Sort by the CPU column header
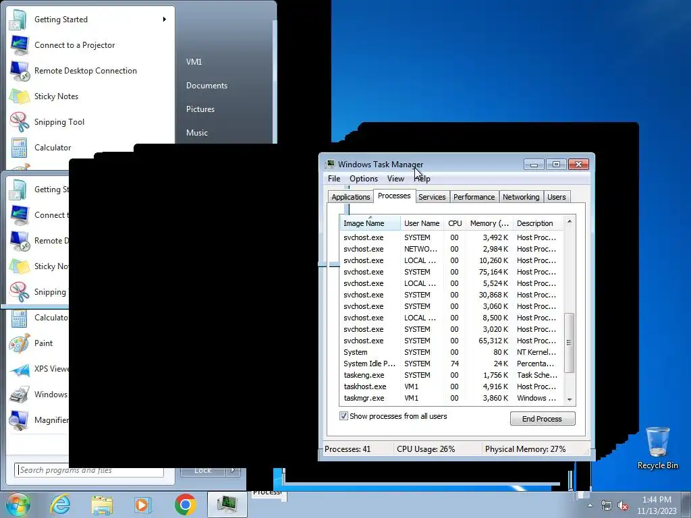The height and width of the screenshot is (518, 691). (455, 223)
